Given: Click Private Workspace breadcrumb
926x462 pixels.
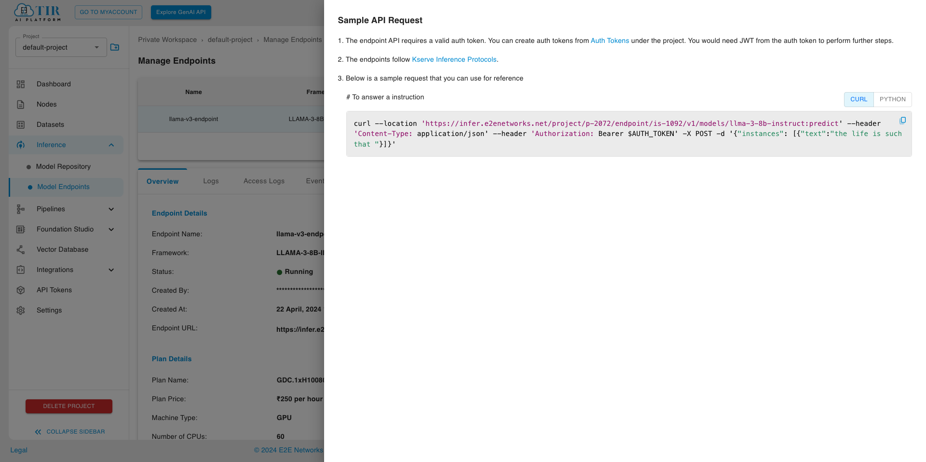Looking at the screenshot, I should click(x=167, y=40).
